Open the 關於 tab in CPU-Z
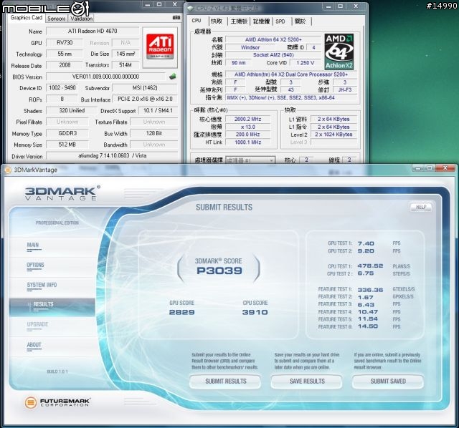The height and width of the screenshot is (428, 459). pyautogui.click(x=300, y=21)
